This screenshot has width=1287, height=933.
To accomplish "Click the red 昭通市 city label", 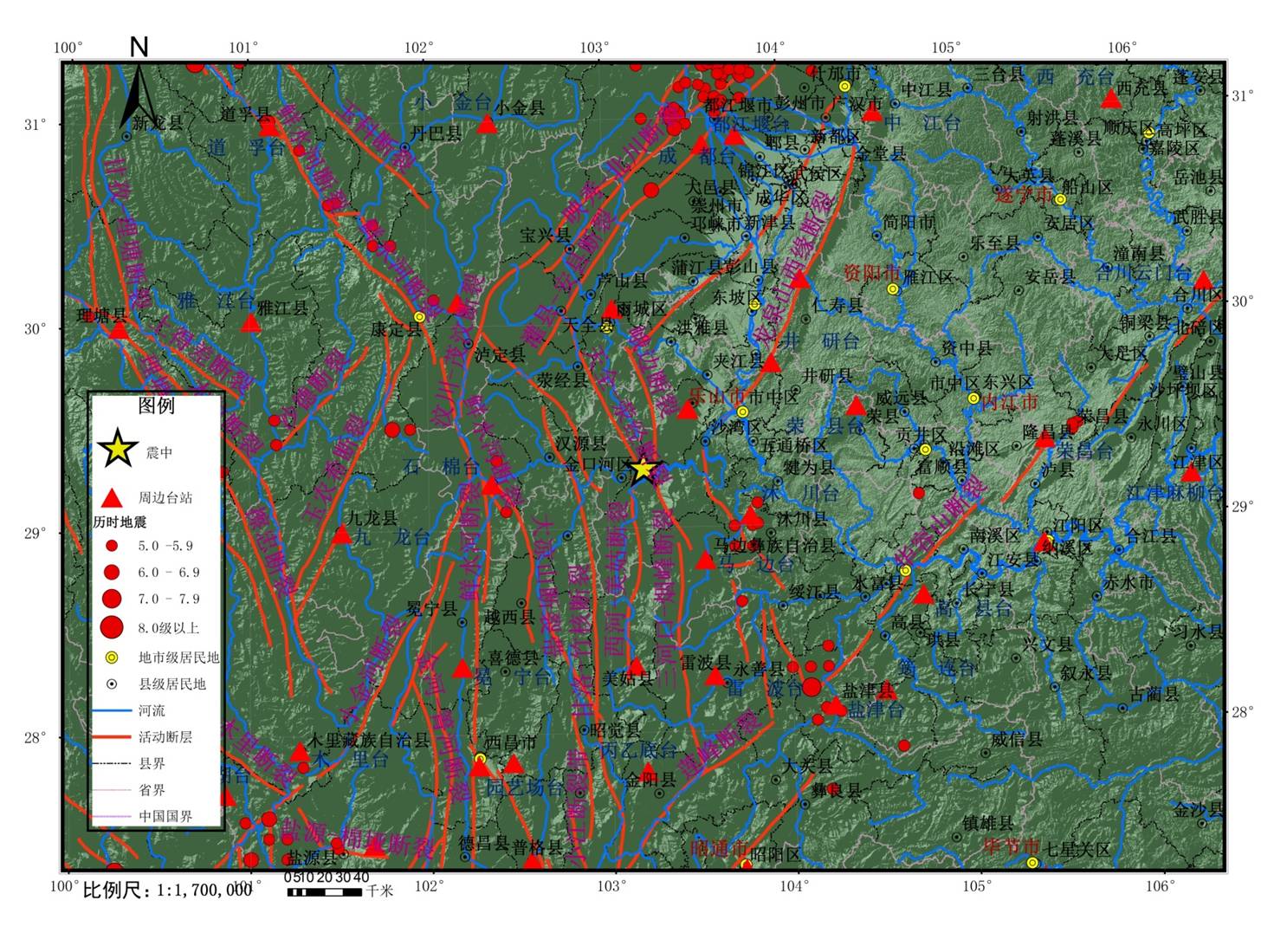I will pos(719,847).
